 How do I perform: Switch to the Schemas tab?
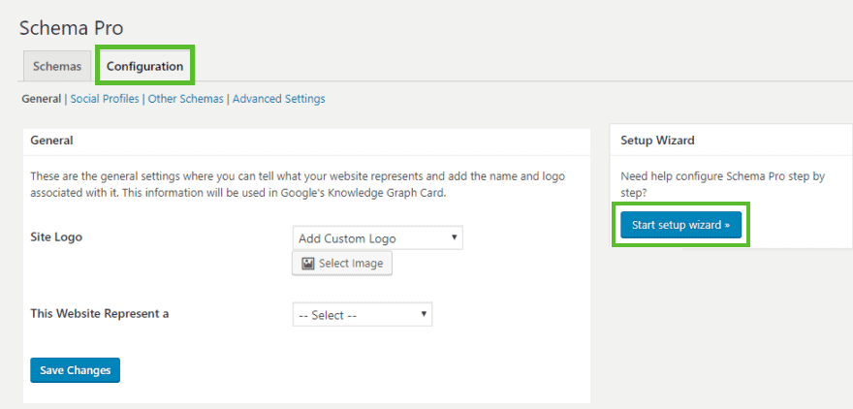click(x=57, y=66)
